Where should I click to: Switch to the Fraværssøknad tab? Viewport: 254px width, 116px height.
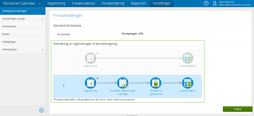pyautogui.click(x=83, y=3)
